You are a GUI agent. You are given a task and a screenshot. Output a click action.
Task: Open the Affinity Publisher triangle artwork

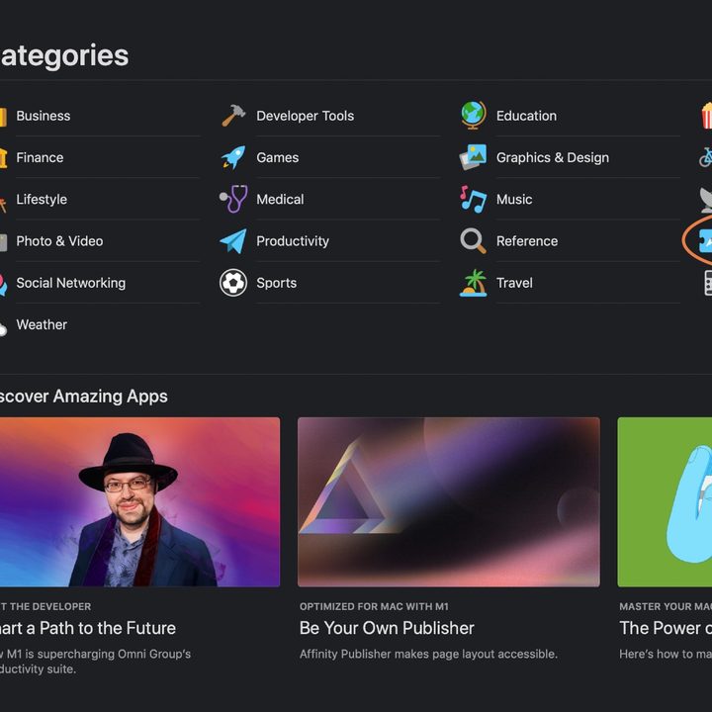tap(449, 501)
